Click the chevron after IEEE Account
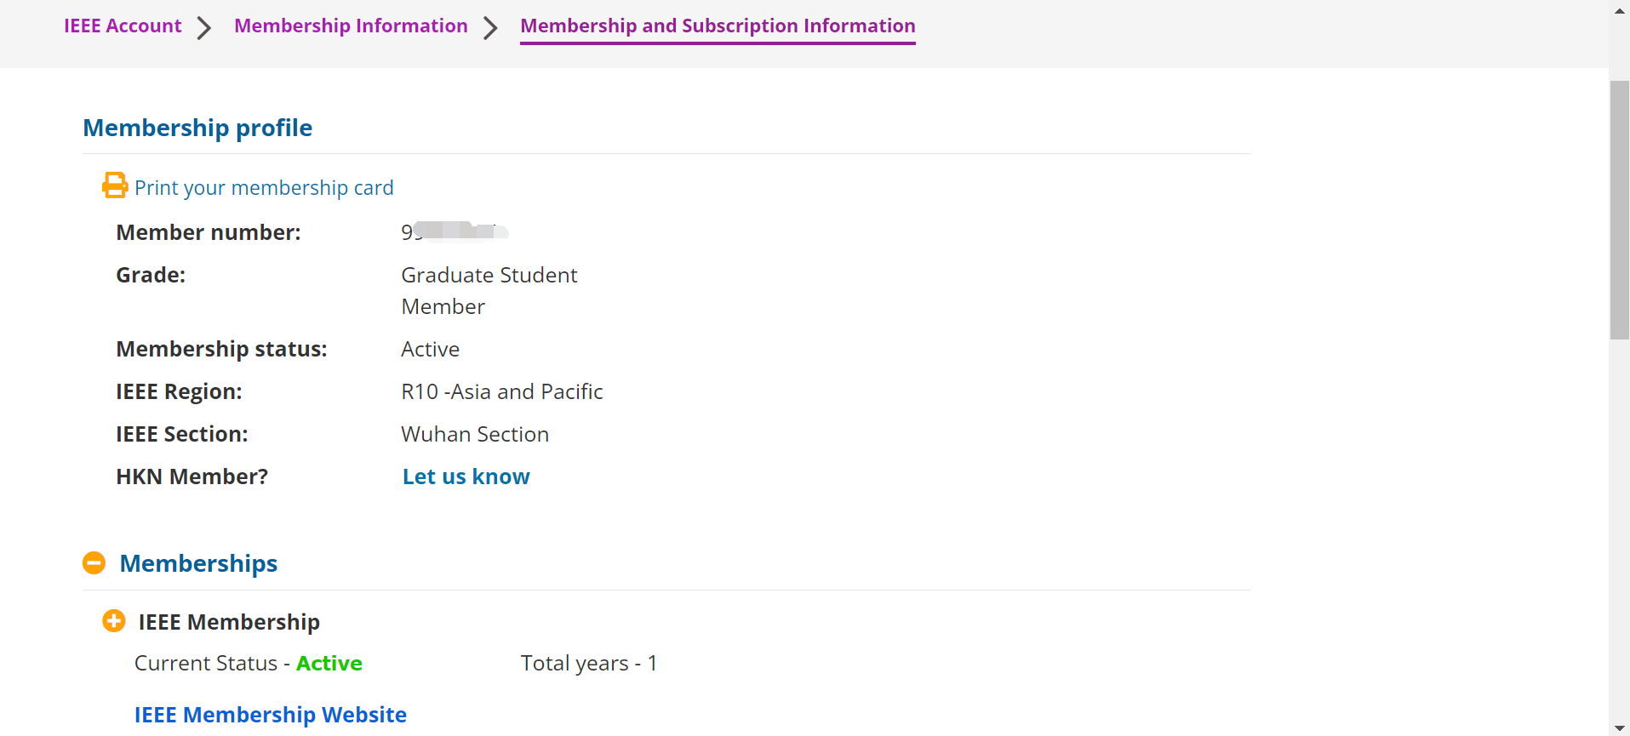Image resolution: width=1630 pixels, height=736 pixels. point(204,28)
